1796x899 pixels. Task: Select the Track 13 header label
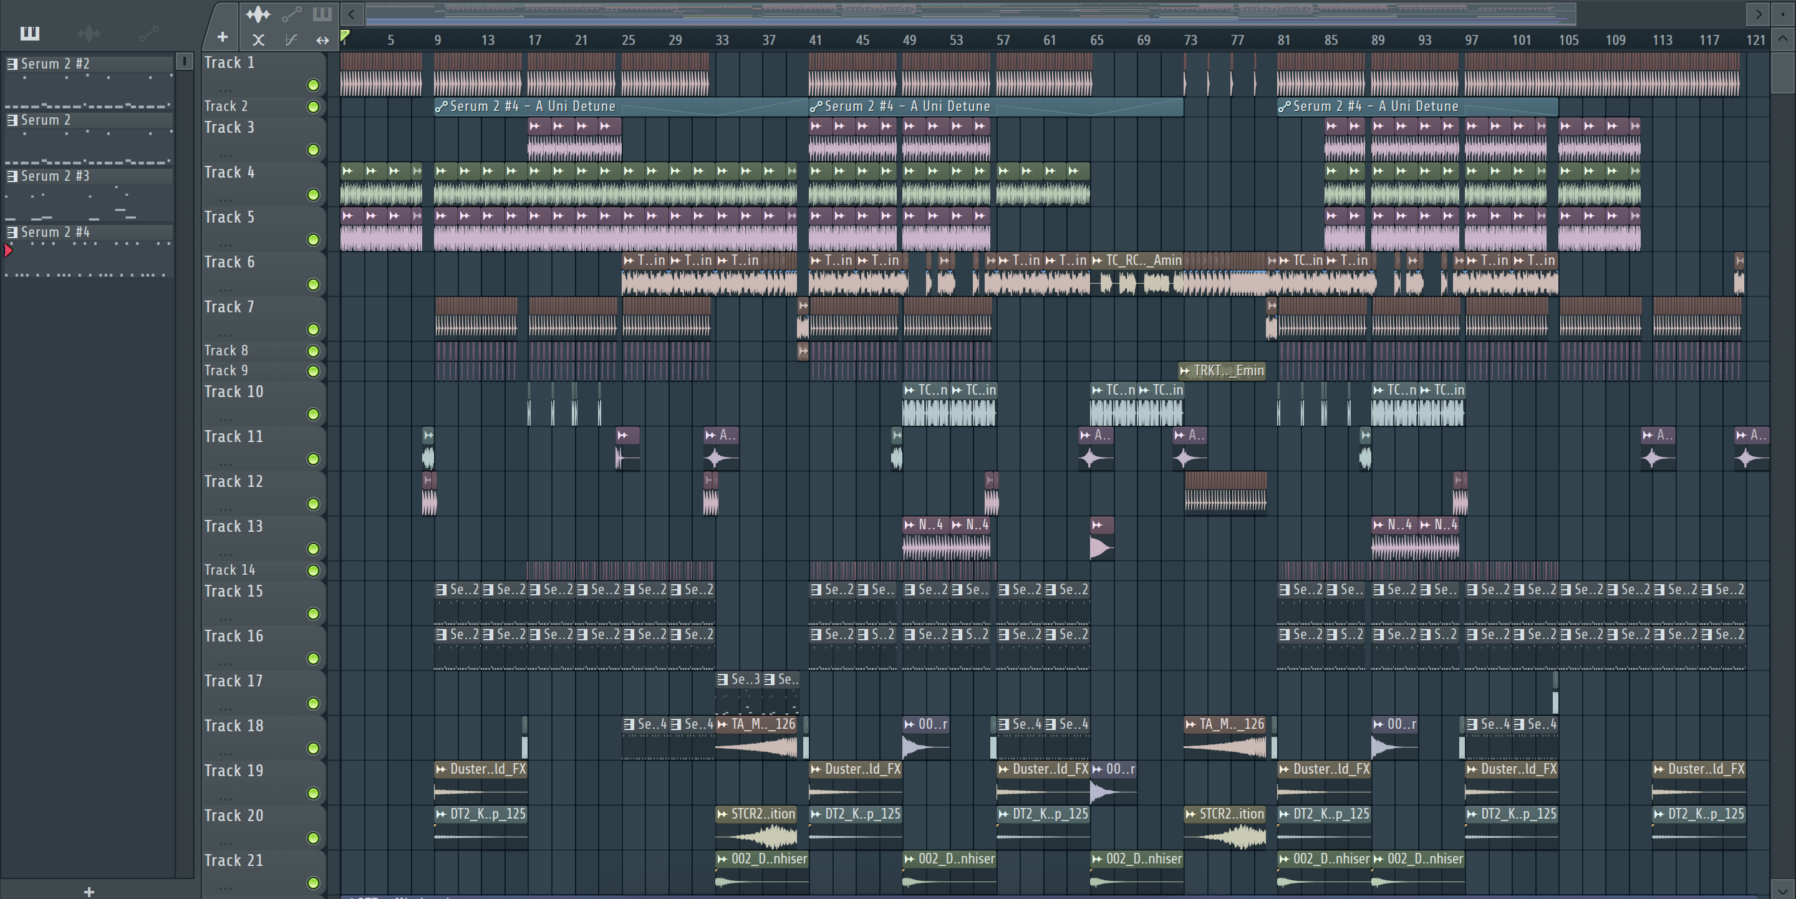pyautogui.click(x=234, y=526)
